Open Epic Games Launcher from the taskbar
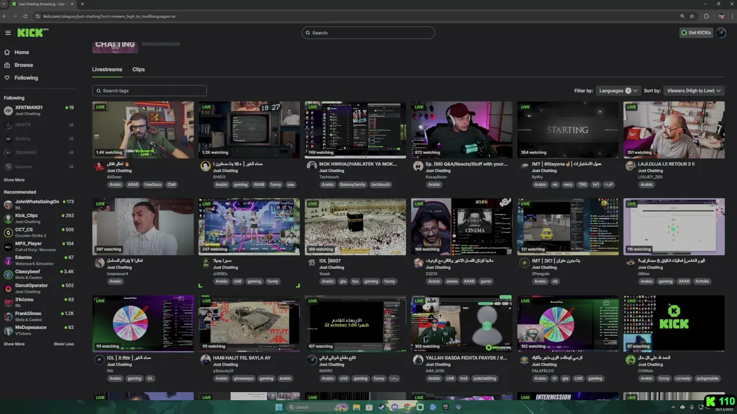 446,407
